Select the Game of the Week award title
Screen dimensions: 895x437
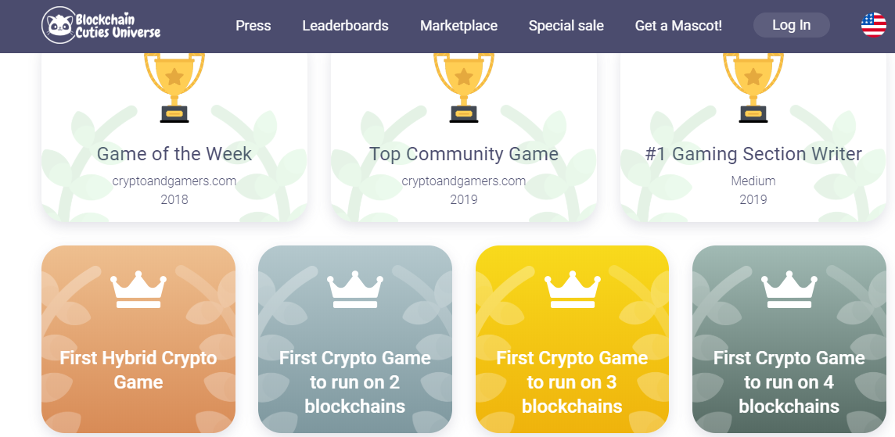click(174, 154)
